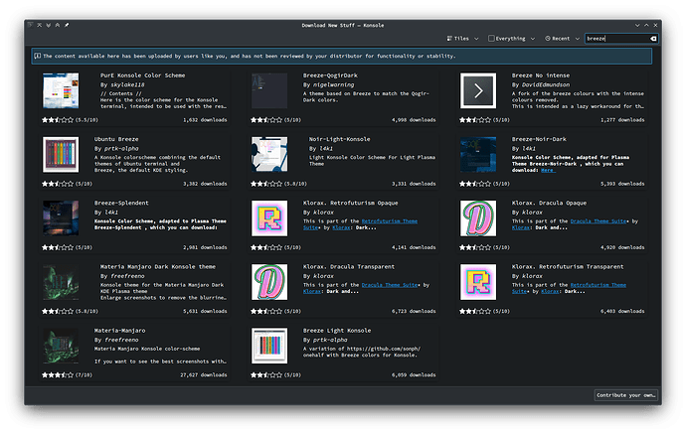The image size is (686, 433).
Task: Click Klorax Dracula Transparent D icon
Action: (269, 282)
